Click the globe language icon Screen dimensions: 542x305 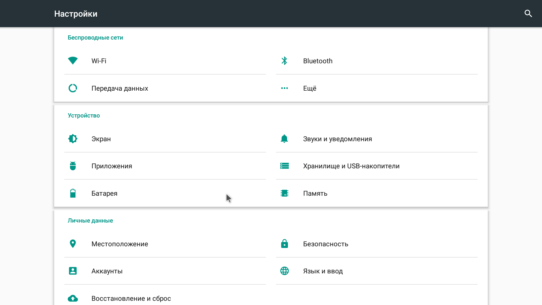[284, 271]
